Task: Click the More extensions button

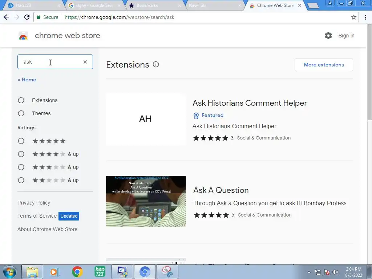Action: click(x=324, y=65)
